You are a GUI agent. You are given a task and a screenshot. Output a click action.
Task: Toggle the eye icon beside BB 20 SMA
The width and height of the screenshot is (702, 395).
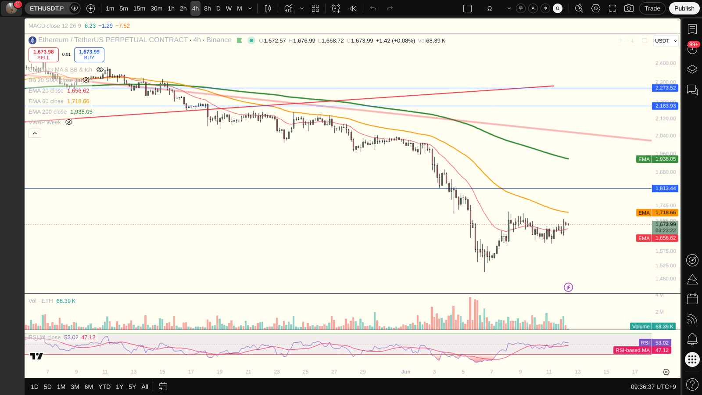click(x=86, y=80)
